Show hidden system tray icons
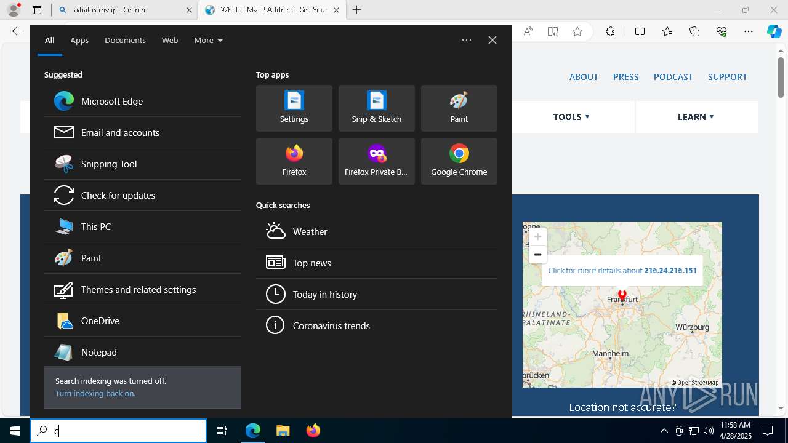Viewport: 788px width, 443px height. tap(664, 431)
